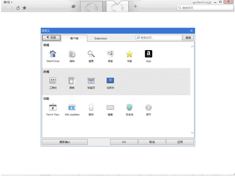Viewport: 235px width, 176px height.
Task: Open the 安全性 shield settings icon
Action: (x=129, y=108)
